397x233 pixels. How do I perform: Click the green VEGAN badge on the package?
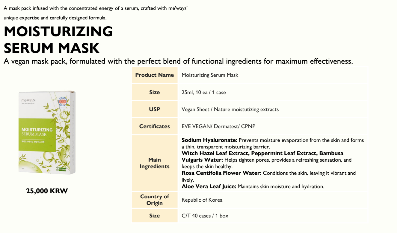(x=61, y=169)
